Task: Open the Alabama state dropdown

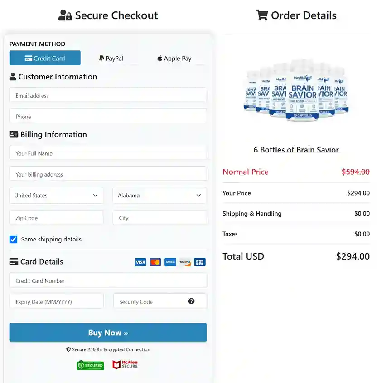Action: [x=160, y=195]
